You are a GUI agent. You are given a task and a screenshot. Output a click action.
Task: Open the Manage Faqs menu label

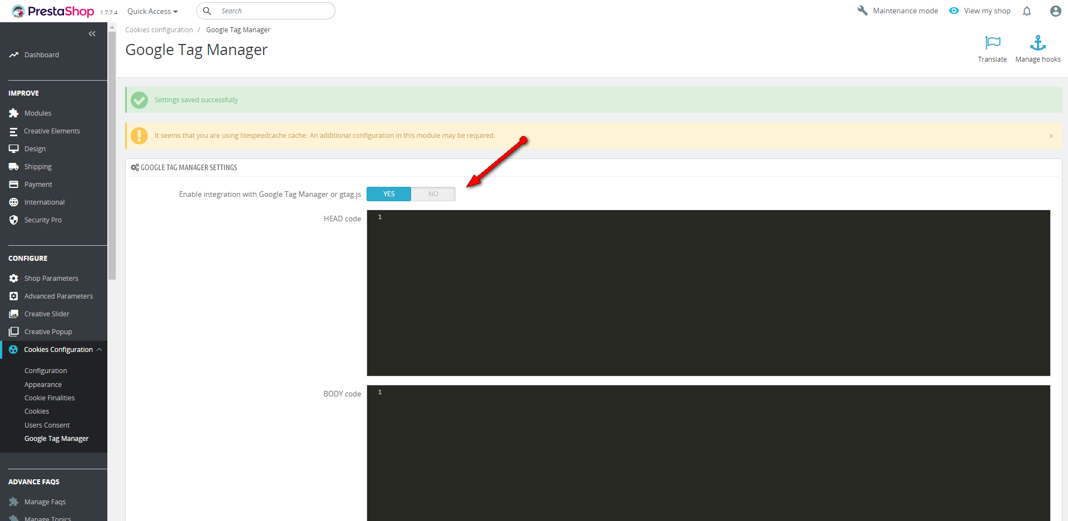pos(45,502)
